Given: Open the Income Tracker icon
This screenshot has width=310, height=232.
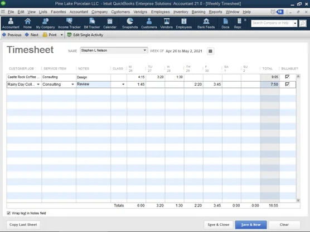Looking at the screenshot, I should pyautogui.click(x=69, y=23).
